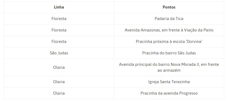
Task: Select the Avenida Amazonas, Viação da Pains cell
Action: [169, 30]
